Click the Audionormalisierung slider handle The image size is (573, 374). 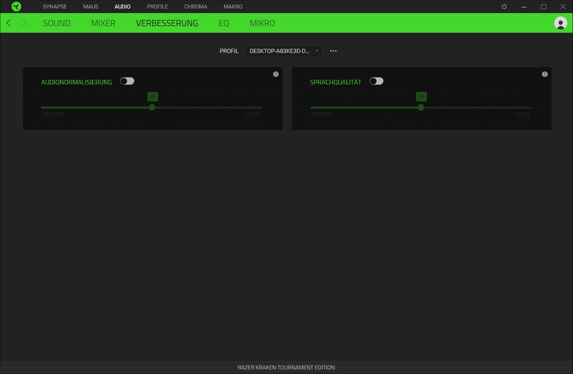[x=152, y=107]
